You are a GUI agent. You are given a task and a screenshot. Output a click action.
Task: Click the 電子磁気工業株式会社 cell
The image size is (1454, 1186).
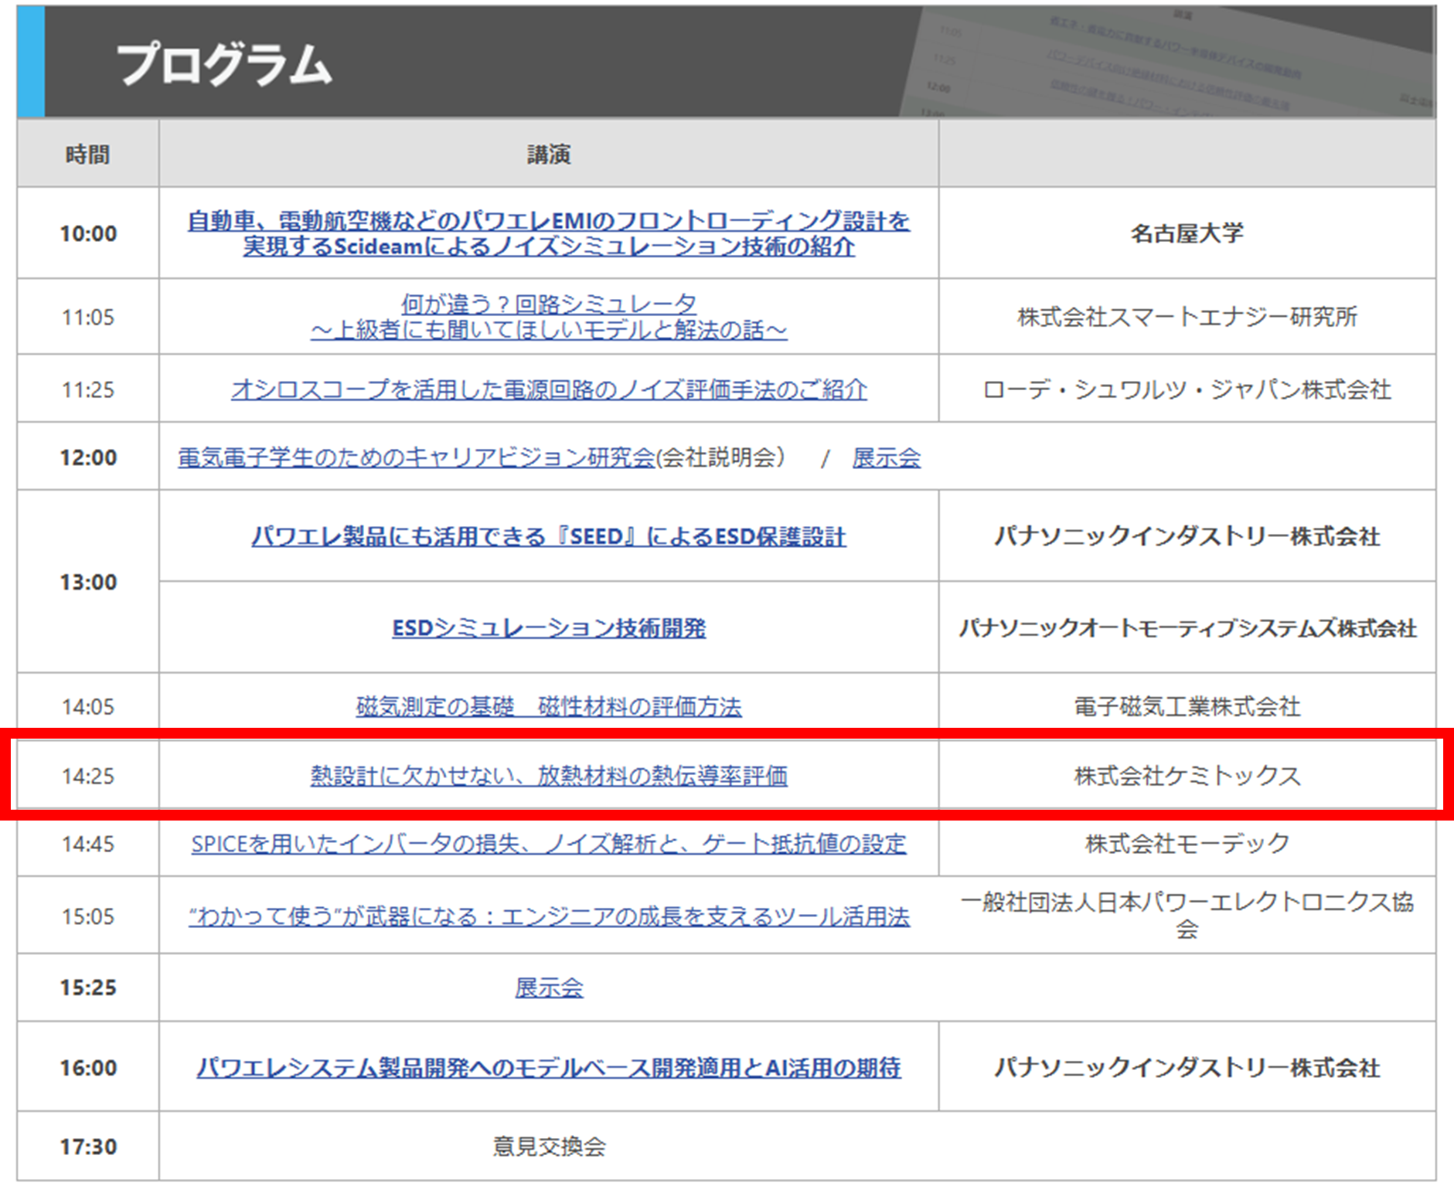point(1187,706)
